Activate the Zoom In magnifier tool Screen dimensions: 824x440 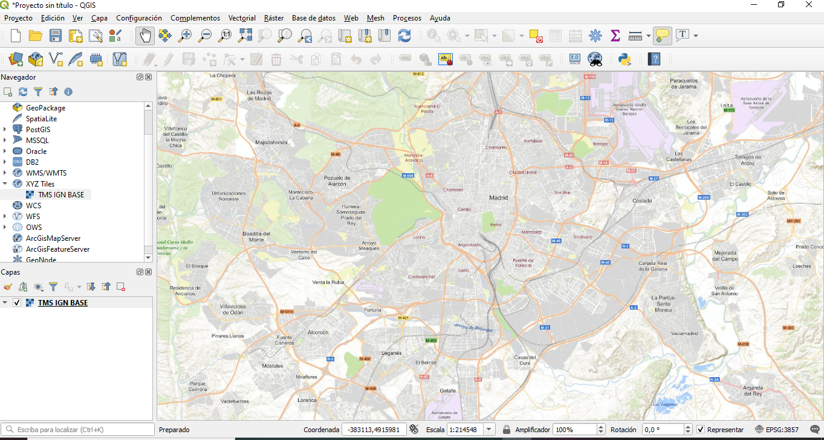pyautogui.click(x=184, y=36)
